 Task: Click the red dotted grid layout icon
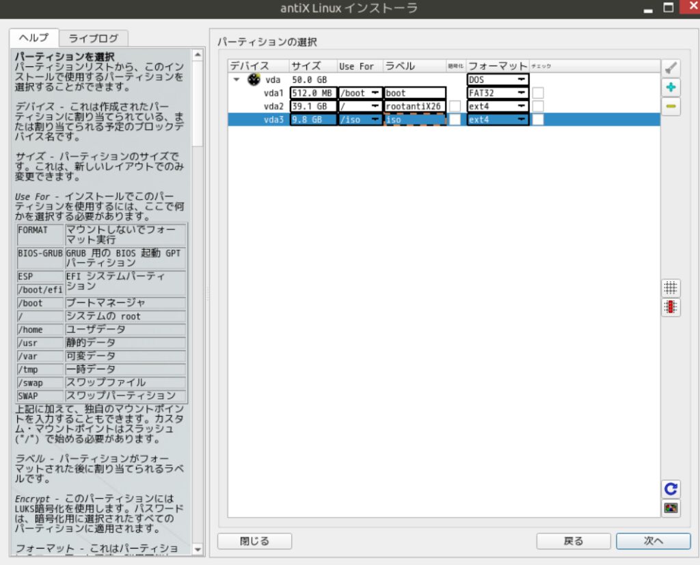671,307
